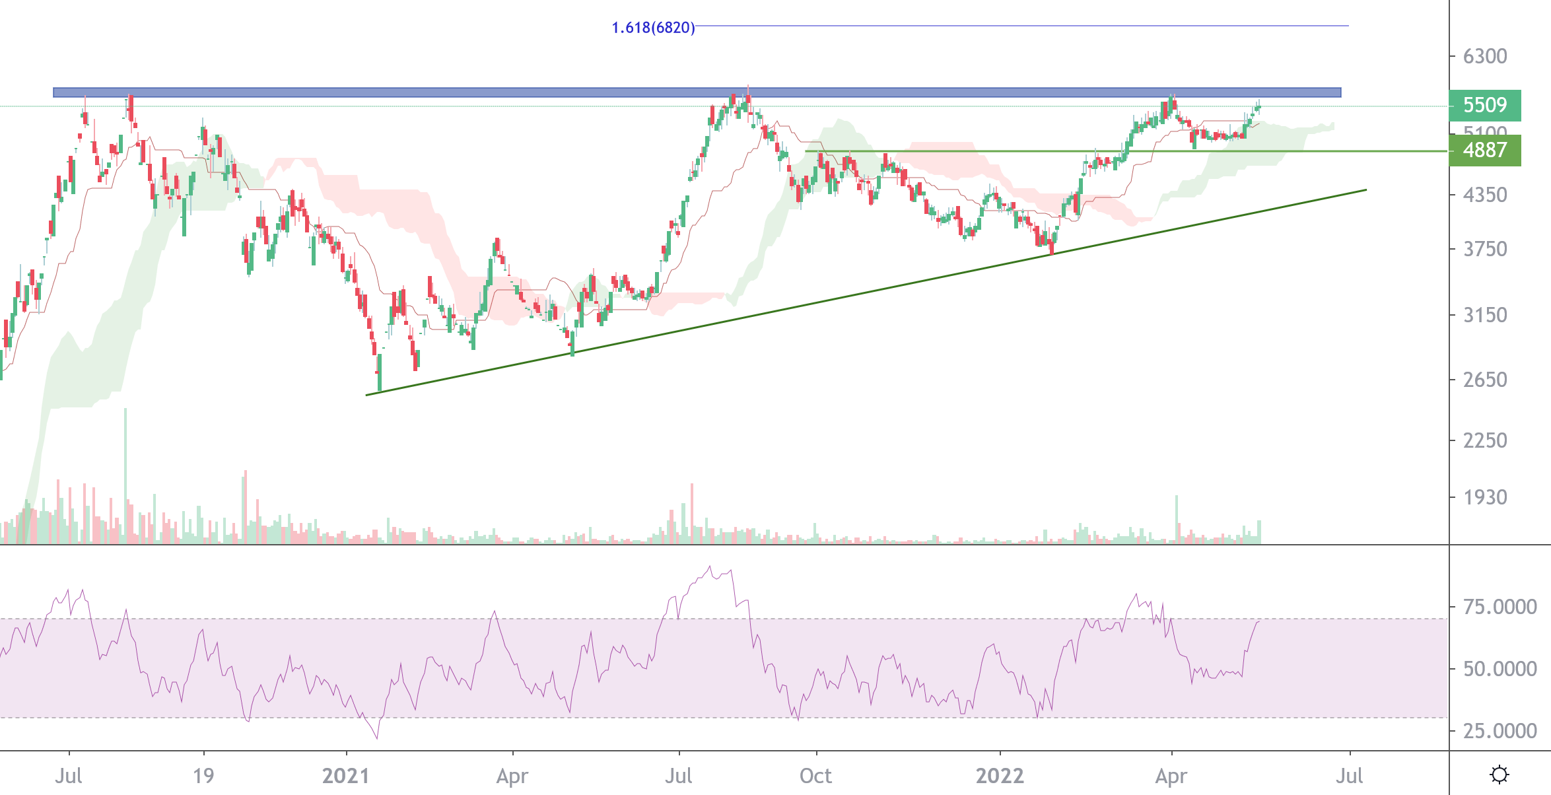Screen dimensions: 1551x795
Task: Click the 50.0000 RSI scale label
Action: (1499, 669)
